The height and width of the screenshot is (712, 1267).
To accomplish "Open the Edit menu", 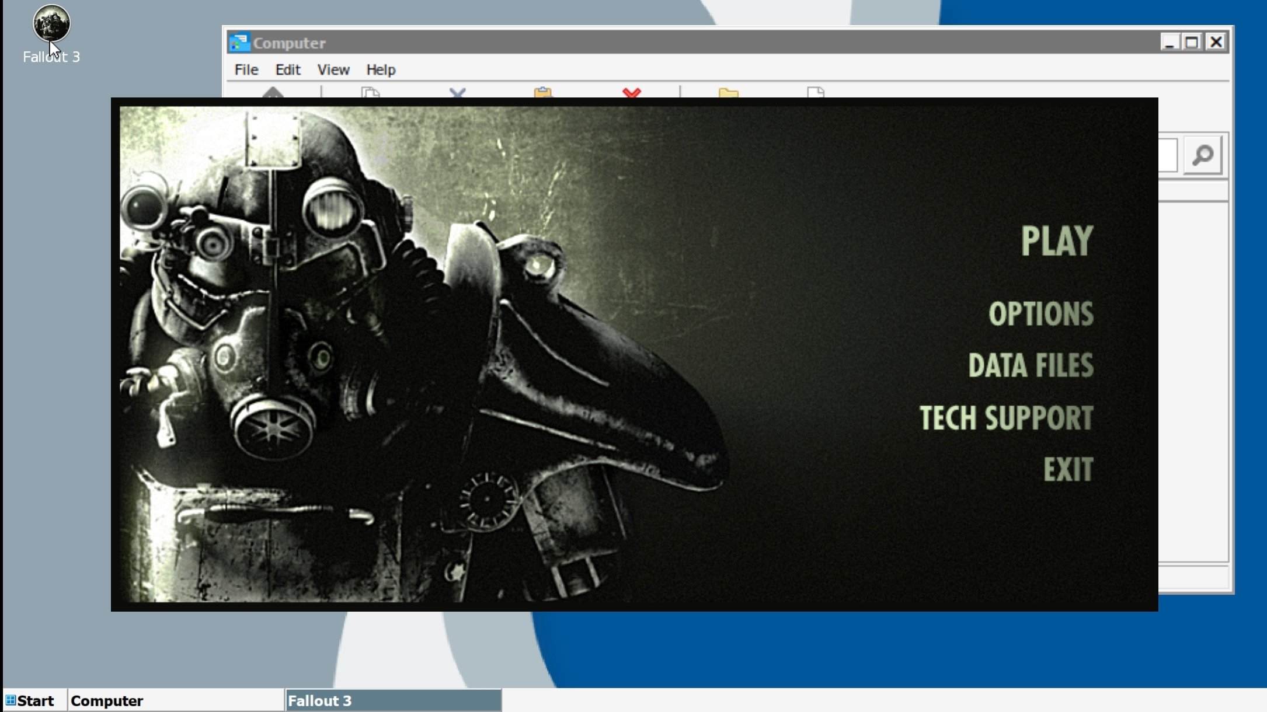I will 287,69.
